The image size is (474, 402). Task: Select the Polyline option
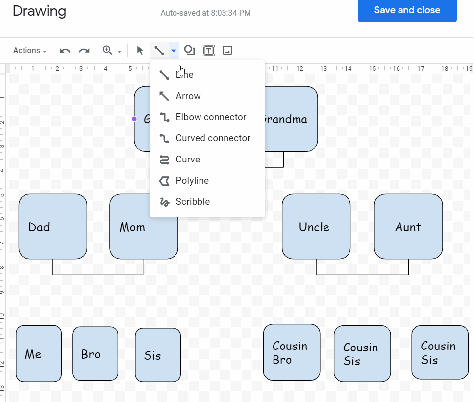coord(191,180)
